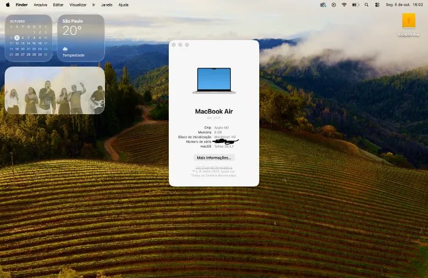Open the photo widget with singers
The width and height of the screenshot is (428, 278).
pos(55,90)
